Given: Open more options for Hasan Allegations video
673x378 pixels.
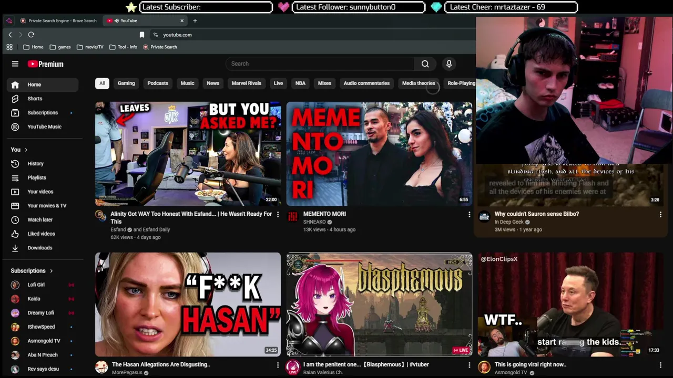Looking at the screenshot, I should [x=278, y=365].
